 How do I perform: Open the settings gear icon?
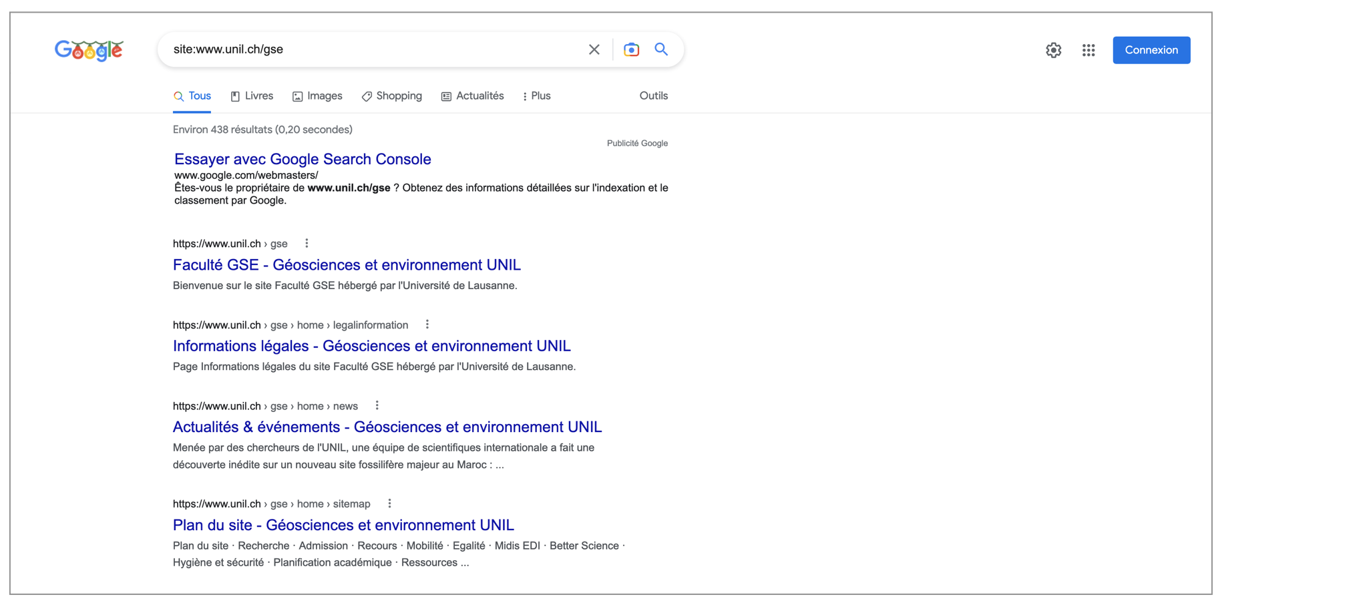(x=1053, y=50)
